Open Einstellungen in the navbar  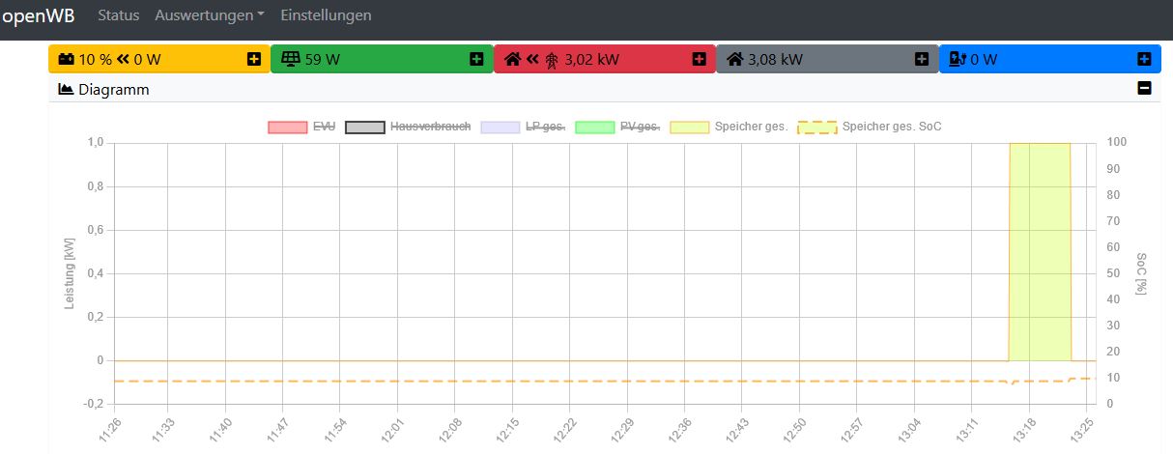tap(326, 15)
